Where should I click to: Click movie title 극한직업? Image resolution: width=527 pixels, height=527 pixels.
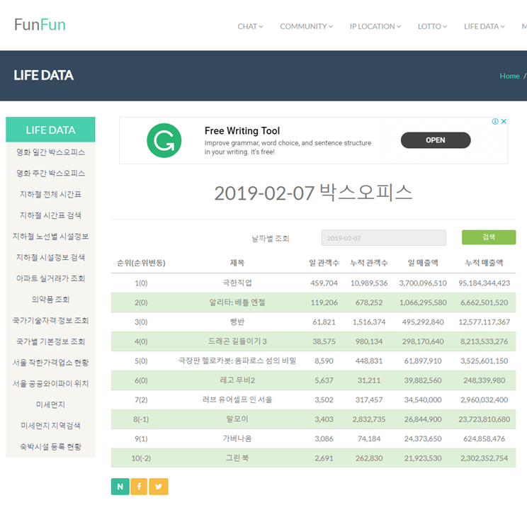click(x=237, y=283)
